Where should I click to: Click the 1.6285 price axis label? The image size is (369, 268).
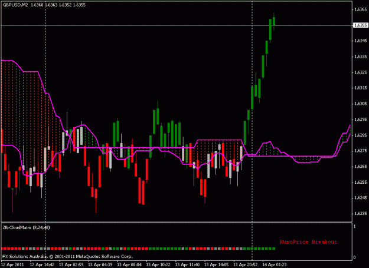(x=361, y=135)
